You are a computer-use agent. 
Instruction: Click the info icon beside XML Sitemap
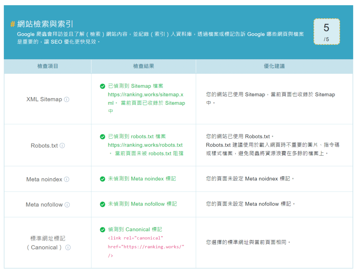click(x=67, y=99)
